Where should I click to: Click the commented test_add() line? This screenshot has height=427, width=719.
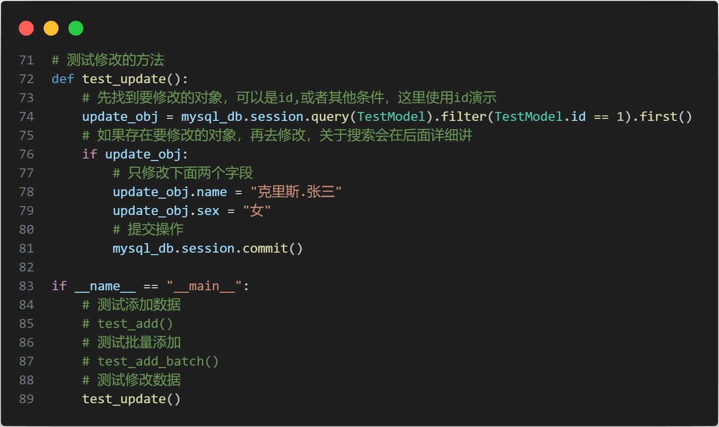[128, 324]
